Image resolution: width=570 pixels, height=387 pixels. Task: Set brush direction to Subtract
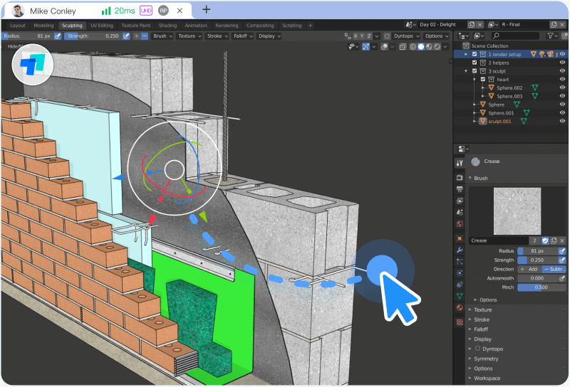click(554, 269)
